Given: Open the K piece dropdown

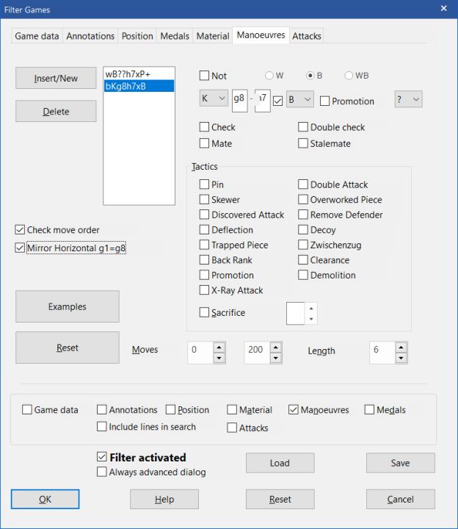Looking at the screenshot, I should coord(214,100).
